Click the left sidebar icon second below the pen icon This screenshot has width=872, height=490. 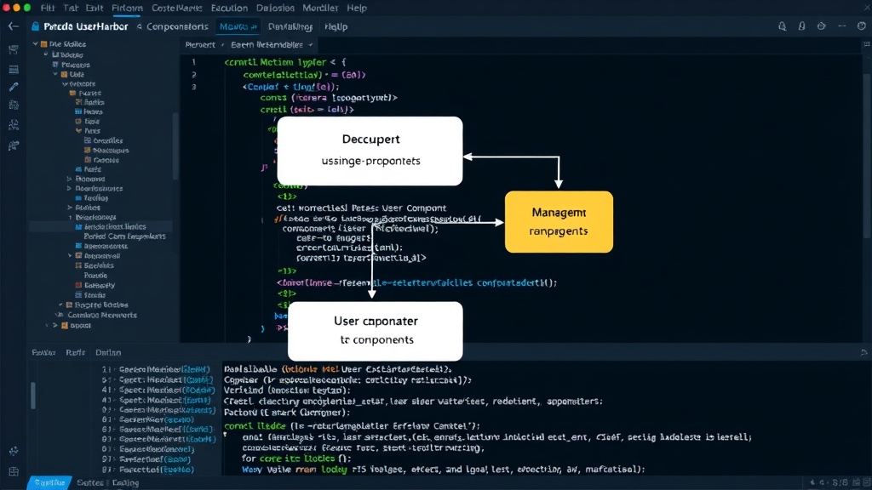pyautogui.click(x=14, y=125)
